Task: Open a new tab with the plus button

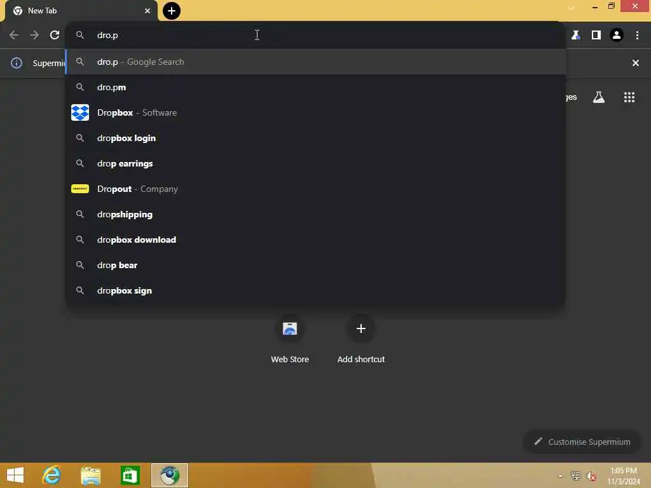Action: [172, 11]
